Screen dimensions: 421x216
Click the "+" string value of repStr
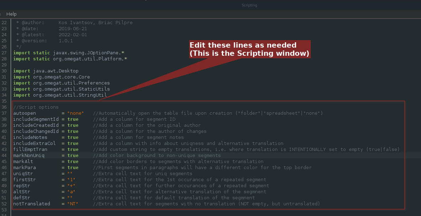click(71, 186)
